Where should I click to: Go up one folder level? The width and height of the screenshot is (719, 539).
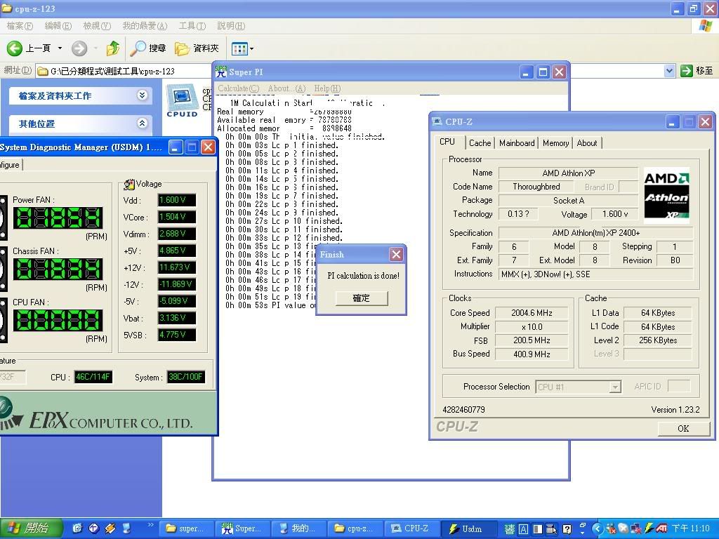coord(112,48)
